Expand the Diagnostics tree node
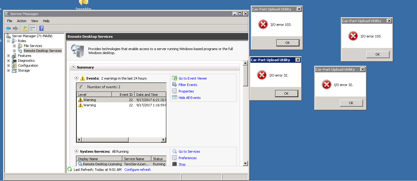 pos(8,61)
